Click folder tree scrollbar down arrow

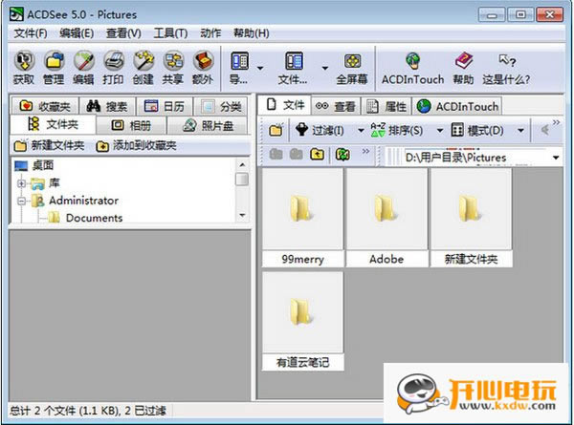[242, 215]
